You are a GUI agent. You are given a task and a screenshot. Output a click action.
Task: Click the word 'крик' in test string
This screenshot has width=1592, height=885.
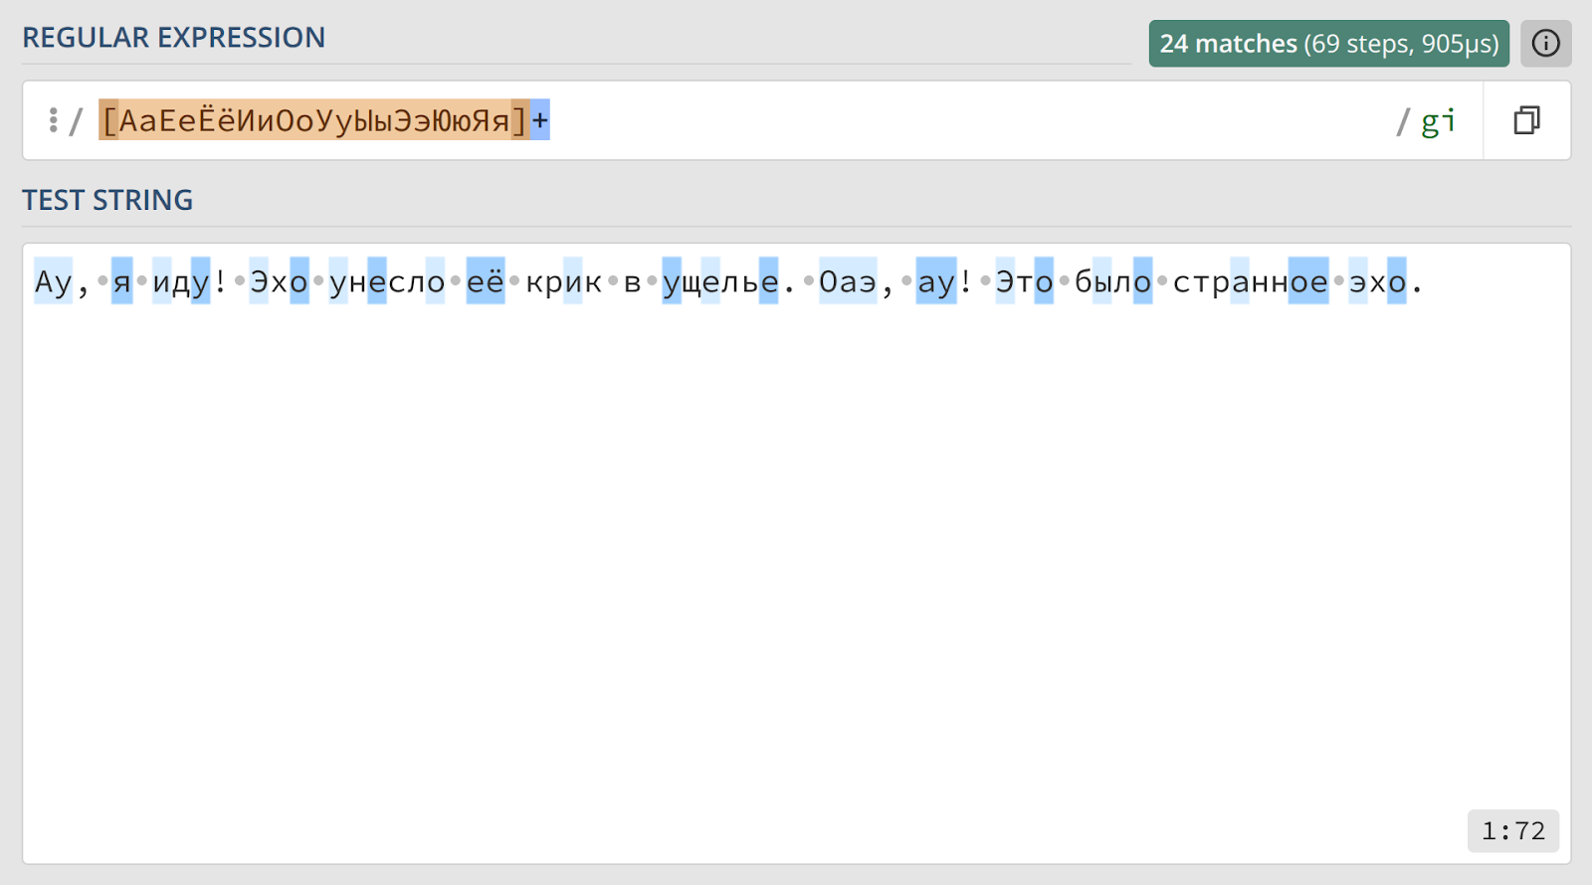tap(564, 281)
